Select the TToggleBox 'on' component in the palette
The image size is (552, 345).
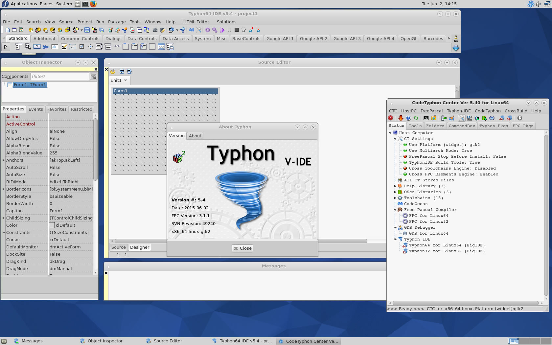coord(72,47)
